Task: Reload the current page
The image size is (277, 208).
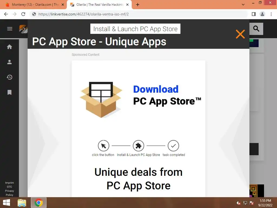Action: pyautogui.click(x=23, y=14)
